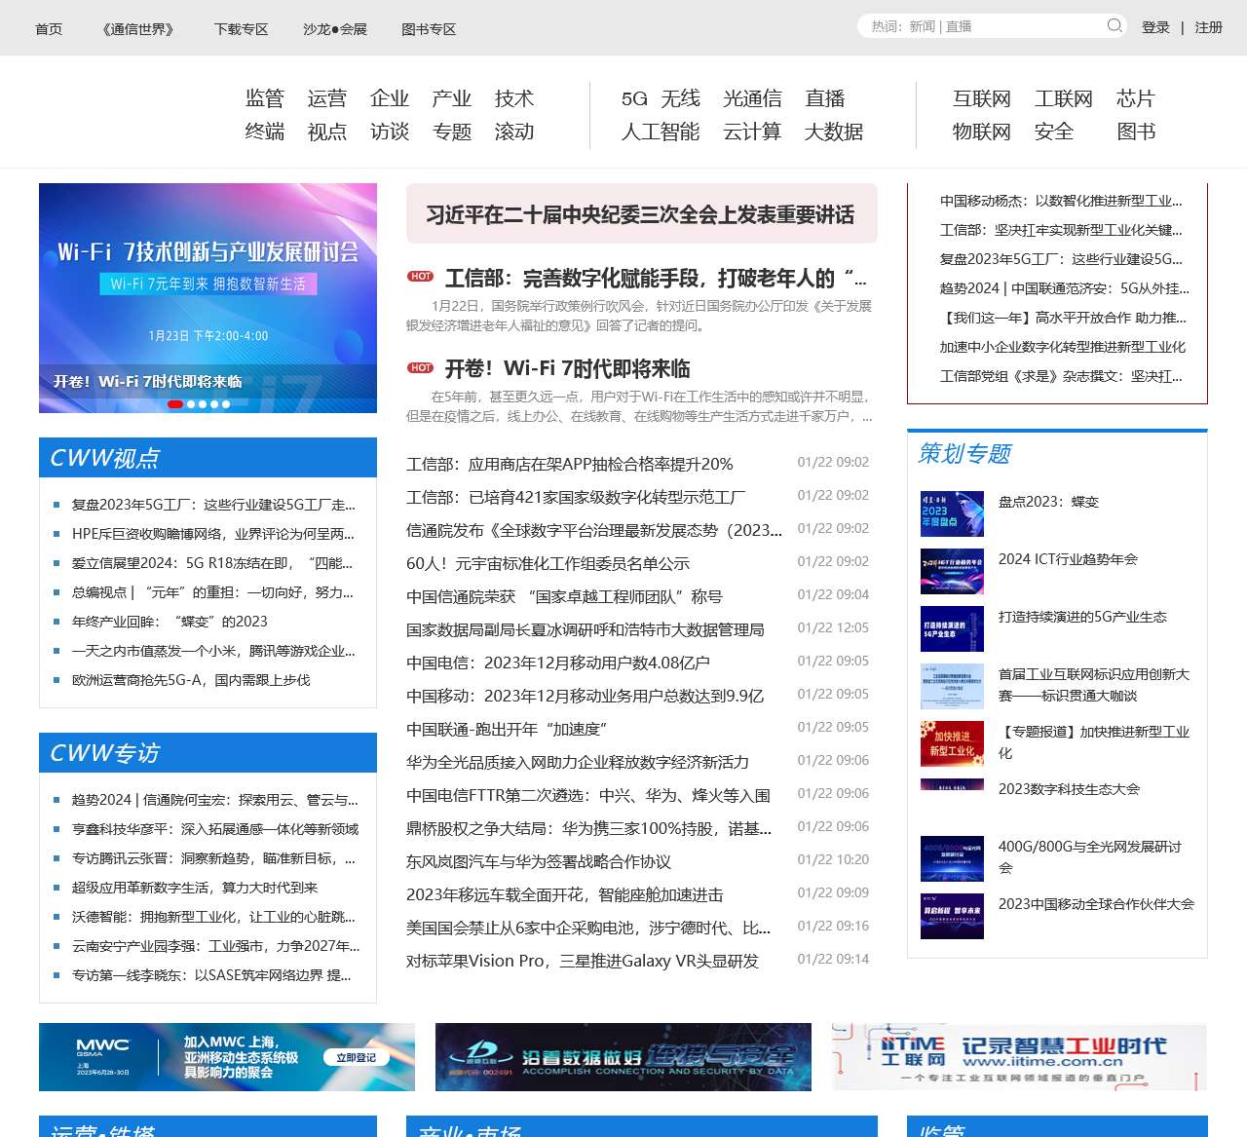1247x1137 pixels.
Task: Select 技术 category
Action: (514, 98)
